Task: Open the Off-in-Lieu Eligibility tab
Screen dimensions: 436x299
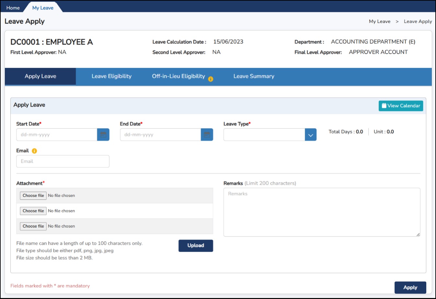Action: 178,76
